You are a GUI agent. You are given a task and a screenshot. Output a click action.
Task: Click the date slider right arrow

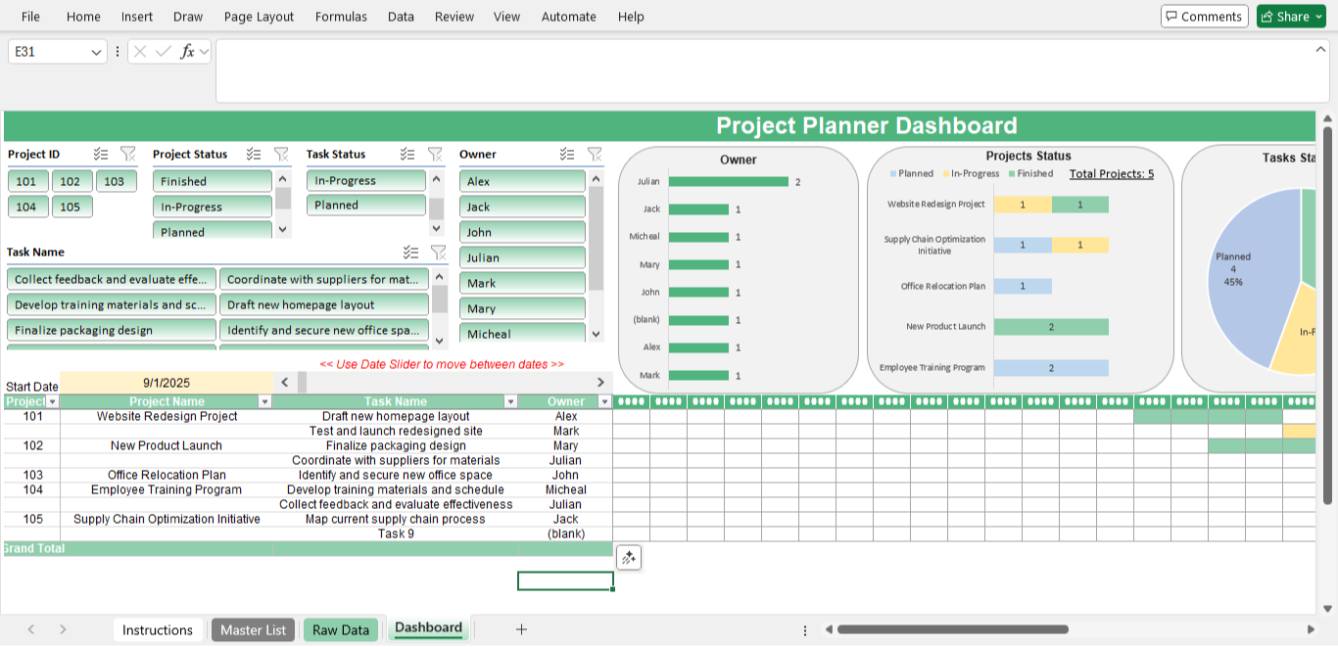coord(601,382)
